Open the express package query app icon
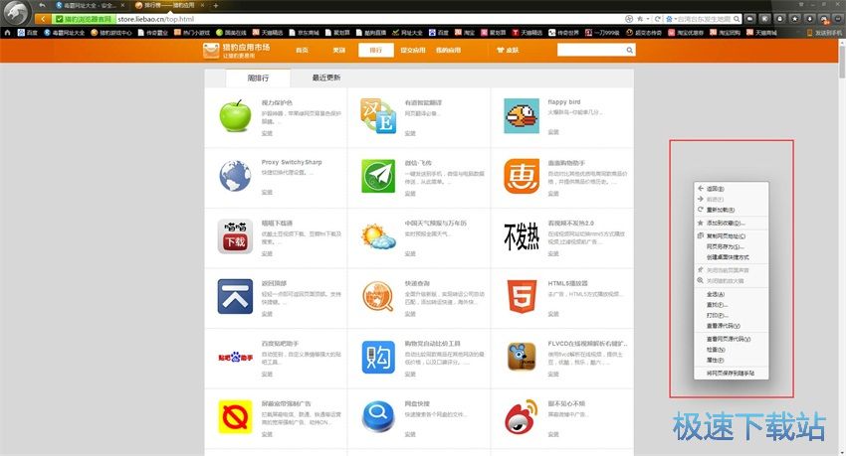This screenshot has height=456, width=846. click(378, 296)
